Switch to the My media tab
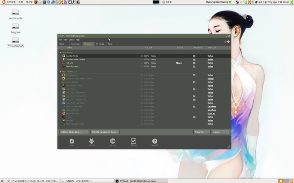 click(x=100, y=44)
